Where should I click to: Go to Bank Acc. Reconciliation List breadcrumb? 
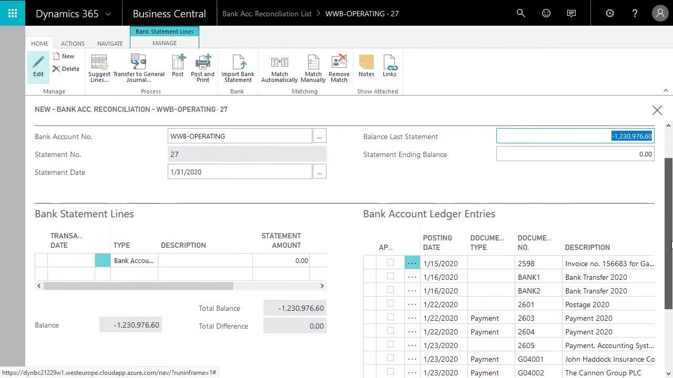coord(267,14)
